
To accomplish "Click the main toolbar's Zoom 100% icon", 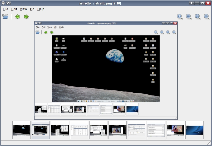I will [x=207, y=17].
